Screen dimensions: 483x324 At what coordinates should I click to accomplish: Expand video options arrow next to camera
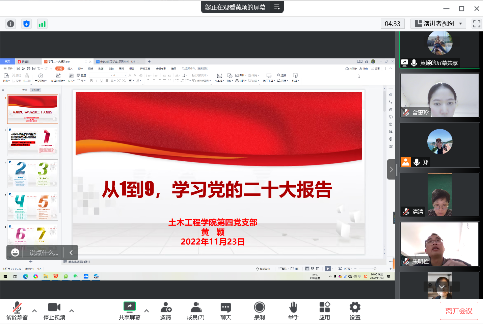72,311
